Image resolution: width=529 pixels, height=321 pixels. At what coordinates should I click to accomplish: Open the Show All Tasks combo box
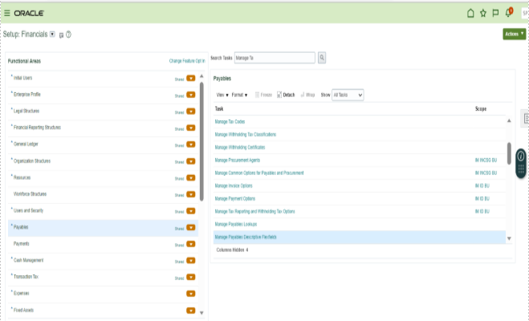(x=348, y=95)
